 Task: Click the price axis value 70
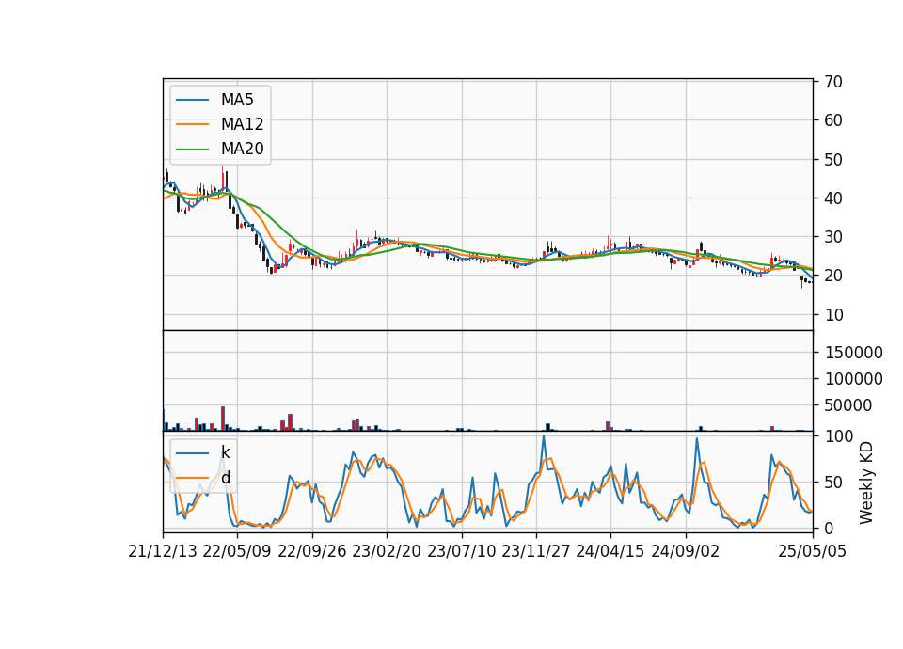[833, 82]
